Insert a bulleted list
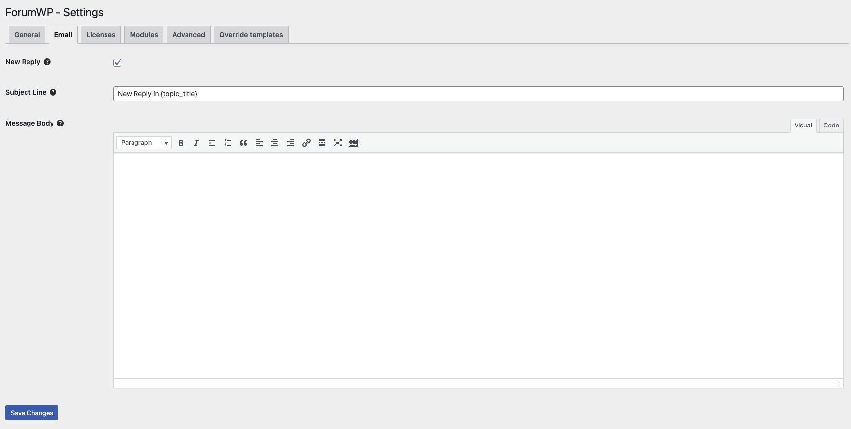 click(212, 143)
